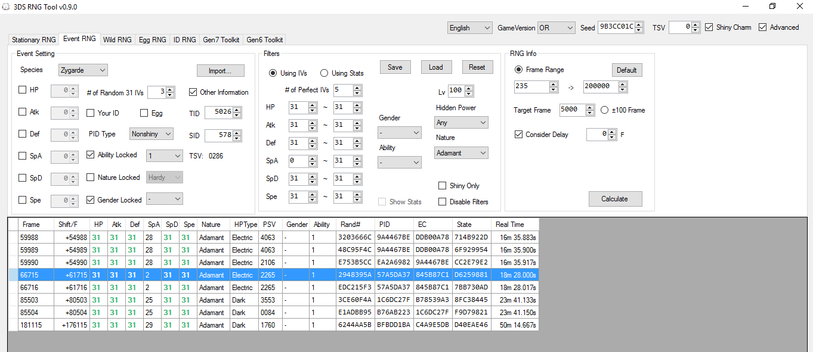Open the Gen7 Toolkit tab
The width and height of the screenshot is (813, 352).
221,40
